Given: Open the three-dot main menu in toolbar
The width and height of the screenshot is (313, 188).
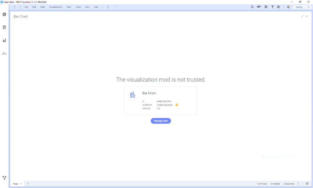Looking at the screenshot, I should point(14,7).
